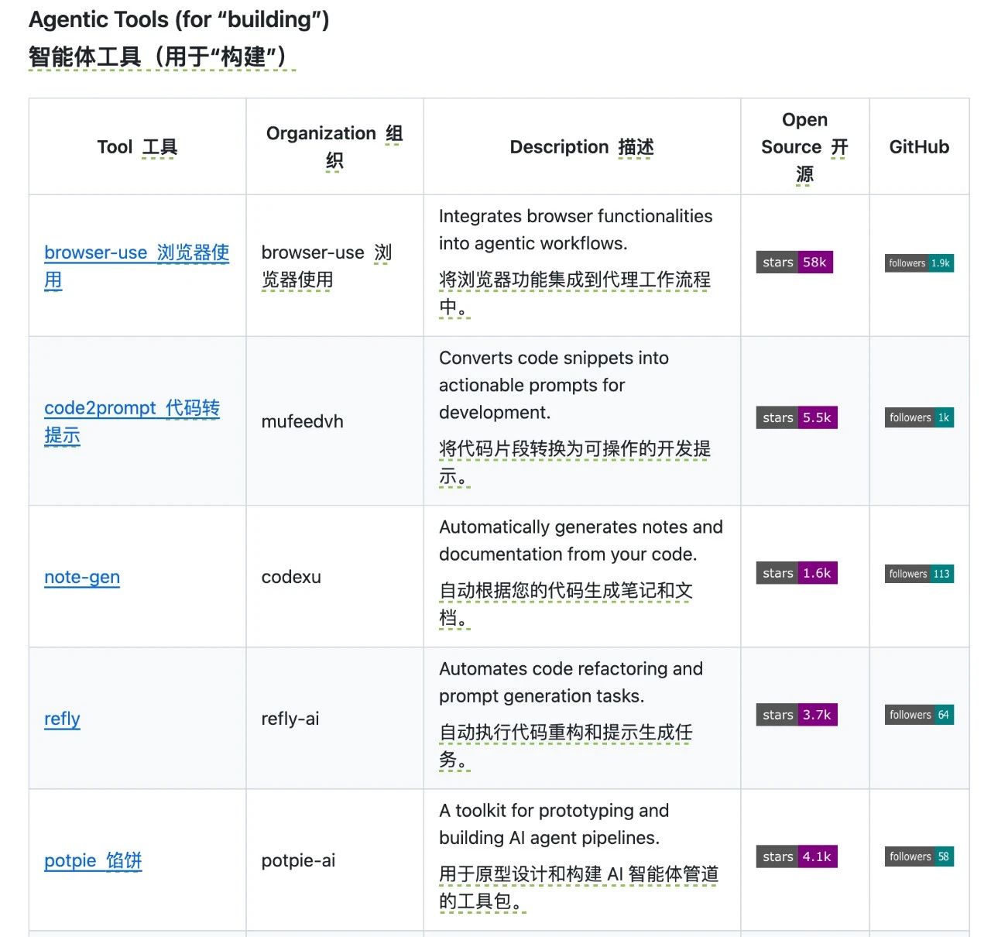991x937 pixels.
Task: Click the stars 5.5k badge
Action: (x=797, y=418)
